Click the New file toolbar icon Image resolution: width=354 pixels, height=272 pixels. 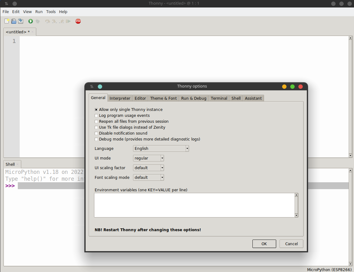pyautogui.click(x=7, y=21)
